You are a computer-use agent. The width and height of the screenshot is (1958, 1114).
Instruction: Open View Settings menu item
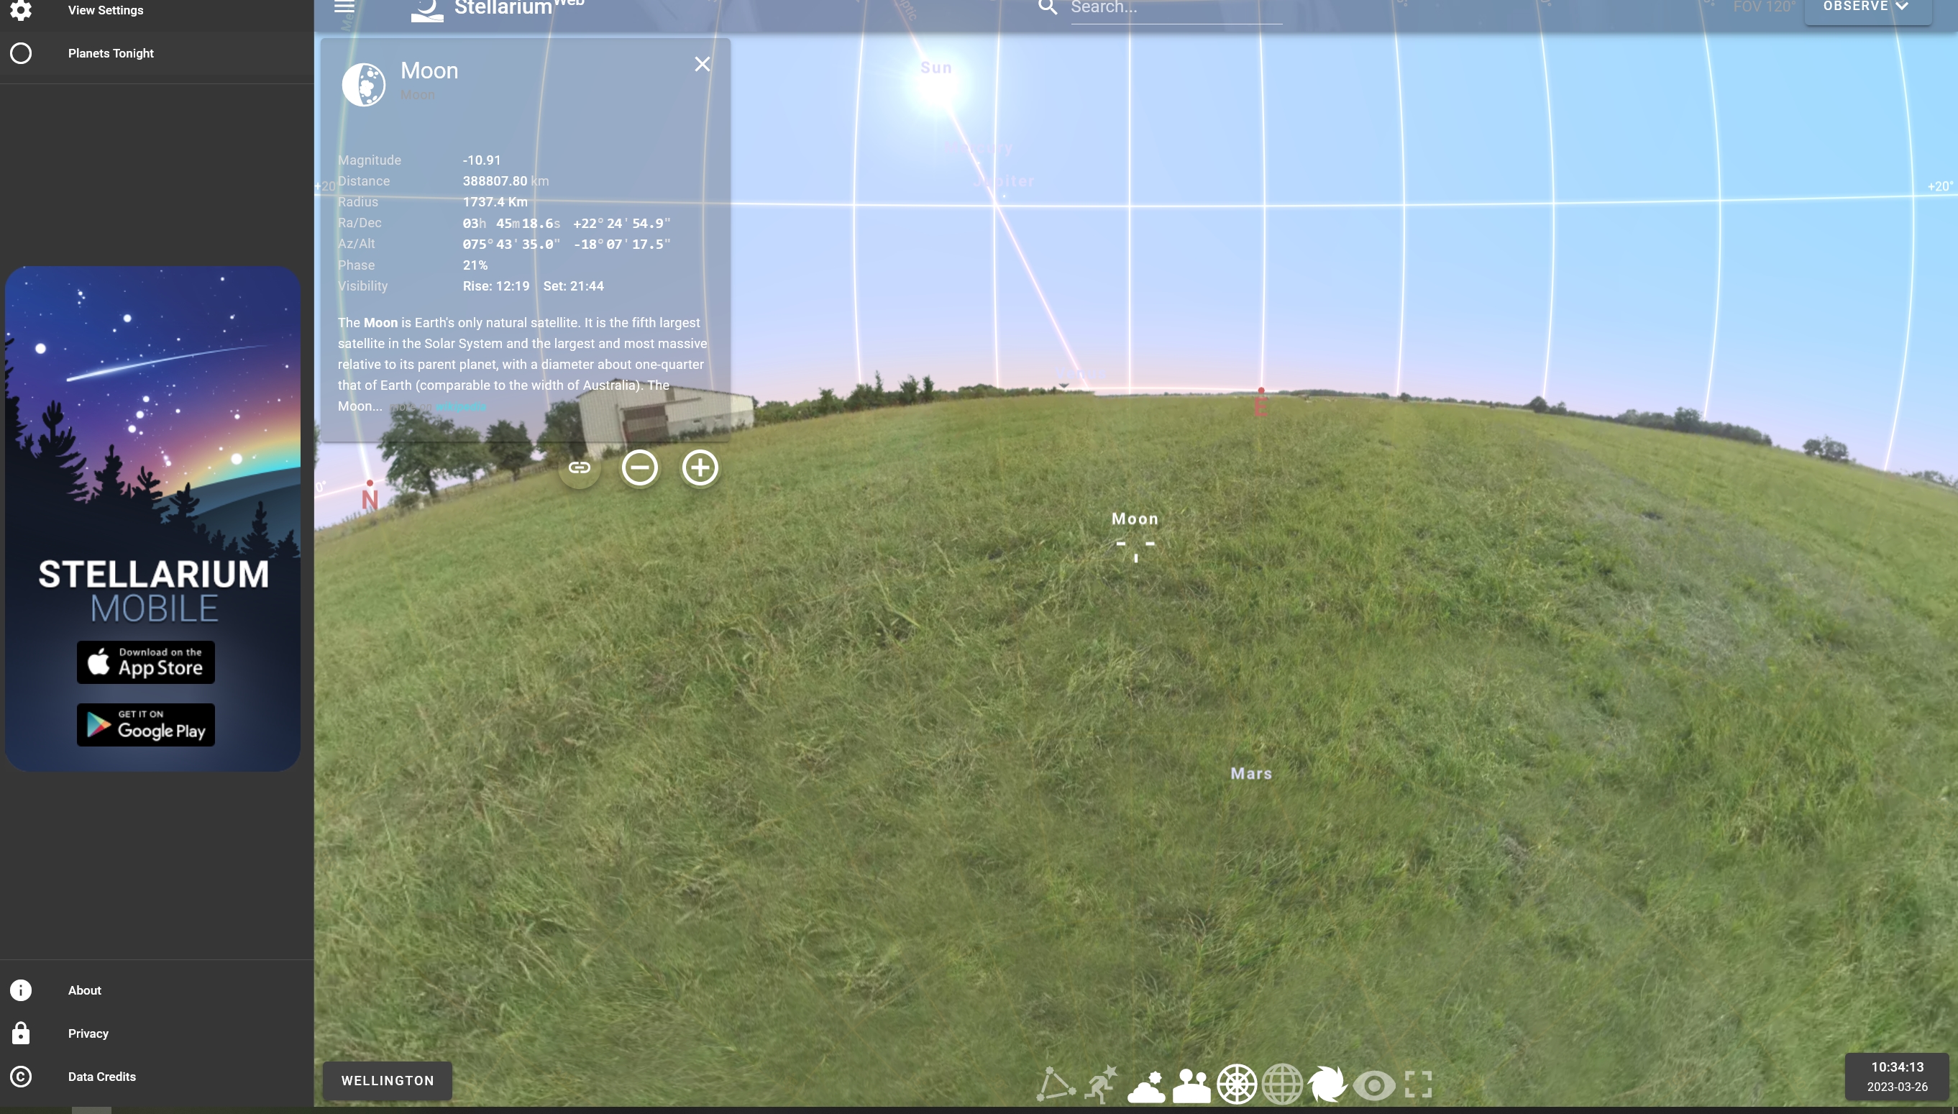click(x=106, y=10)
